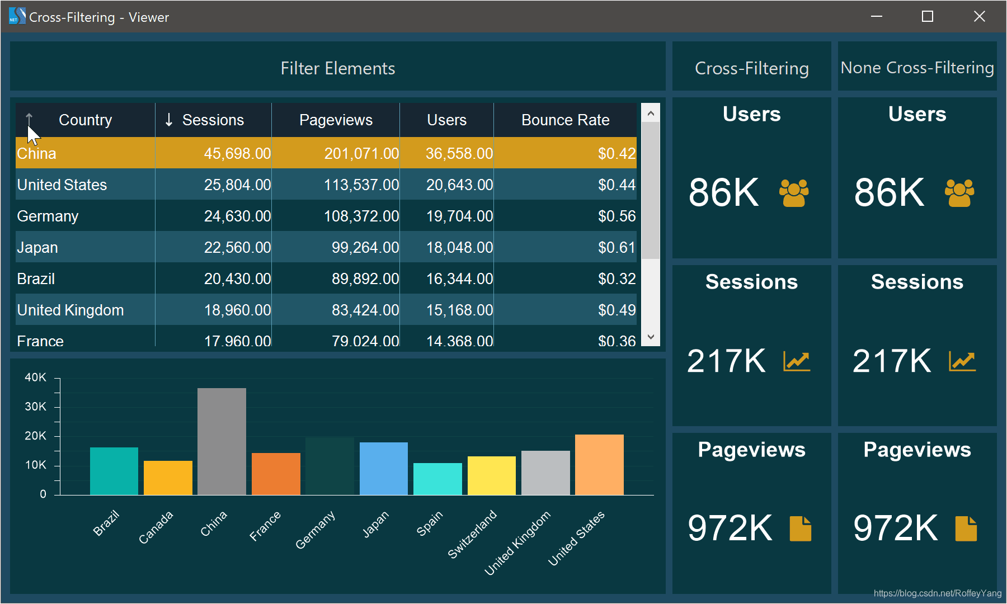Select the Japan table row
Viewport: 1007px width, 604px height.
tap(326, 247)
